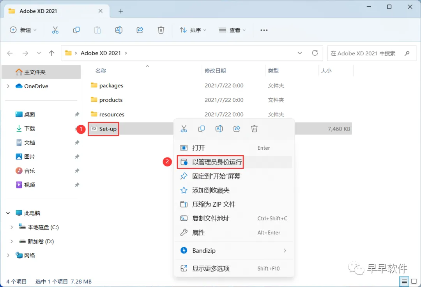
Task: Click the Paste icon in the top toolbar
Action: 97,30
